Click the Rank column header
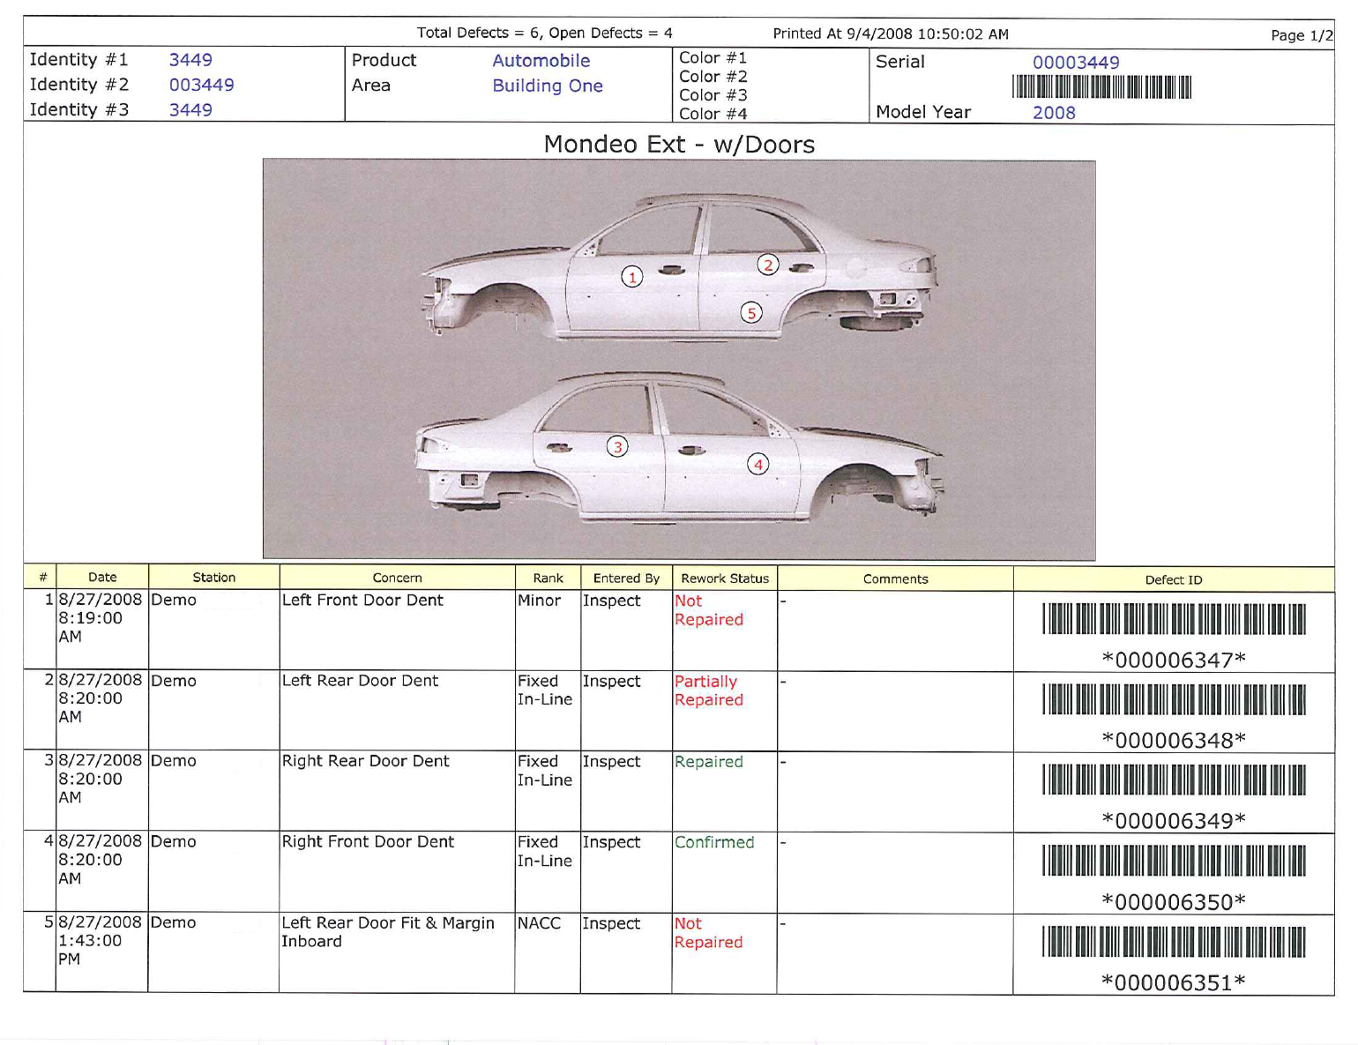The width and height of the screenshot is (1358, 1045). coord(548,578)
